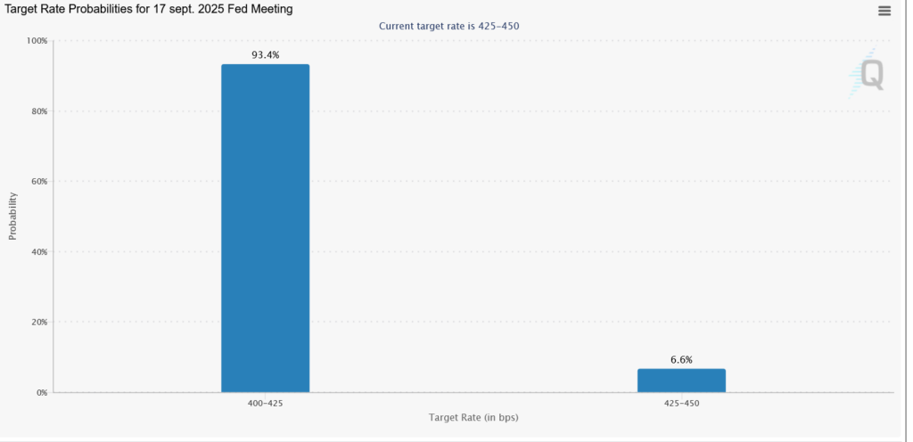This screenshot has width=913, height=442.
Task: Click the 40% y-axis tick label
Action: (x=40, y=252)
